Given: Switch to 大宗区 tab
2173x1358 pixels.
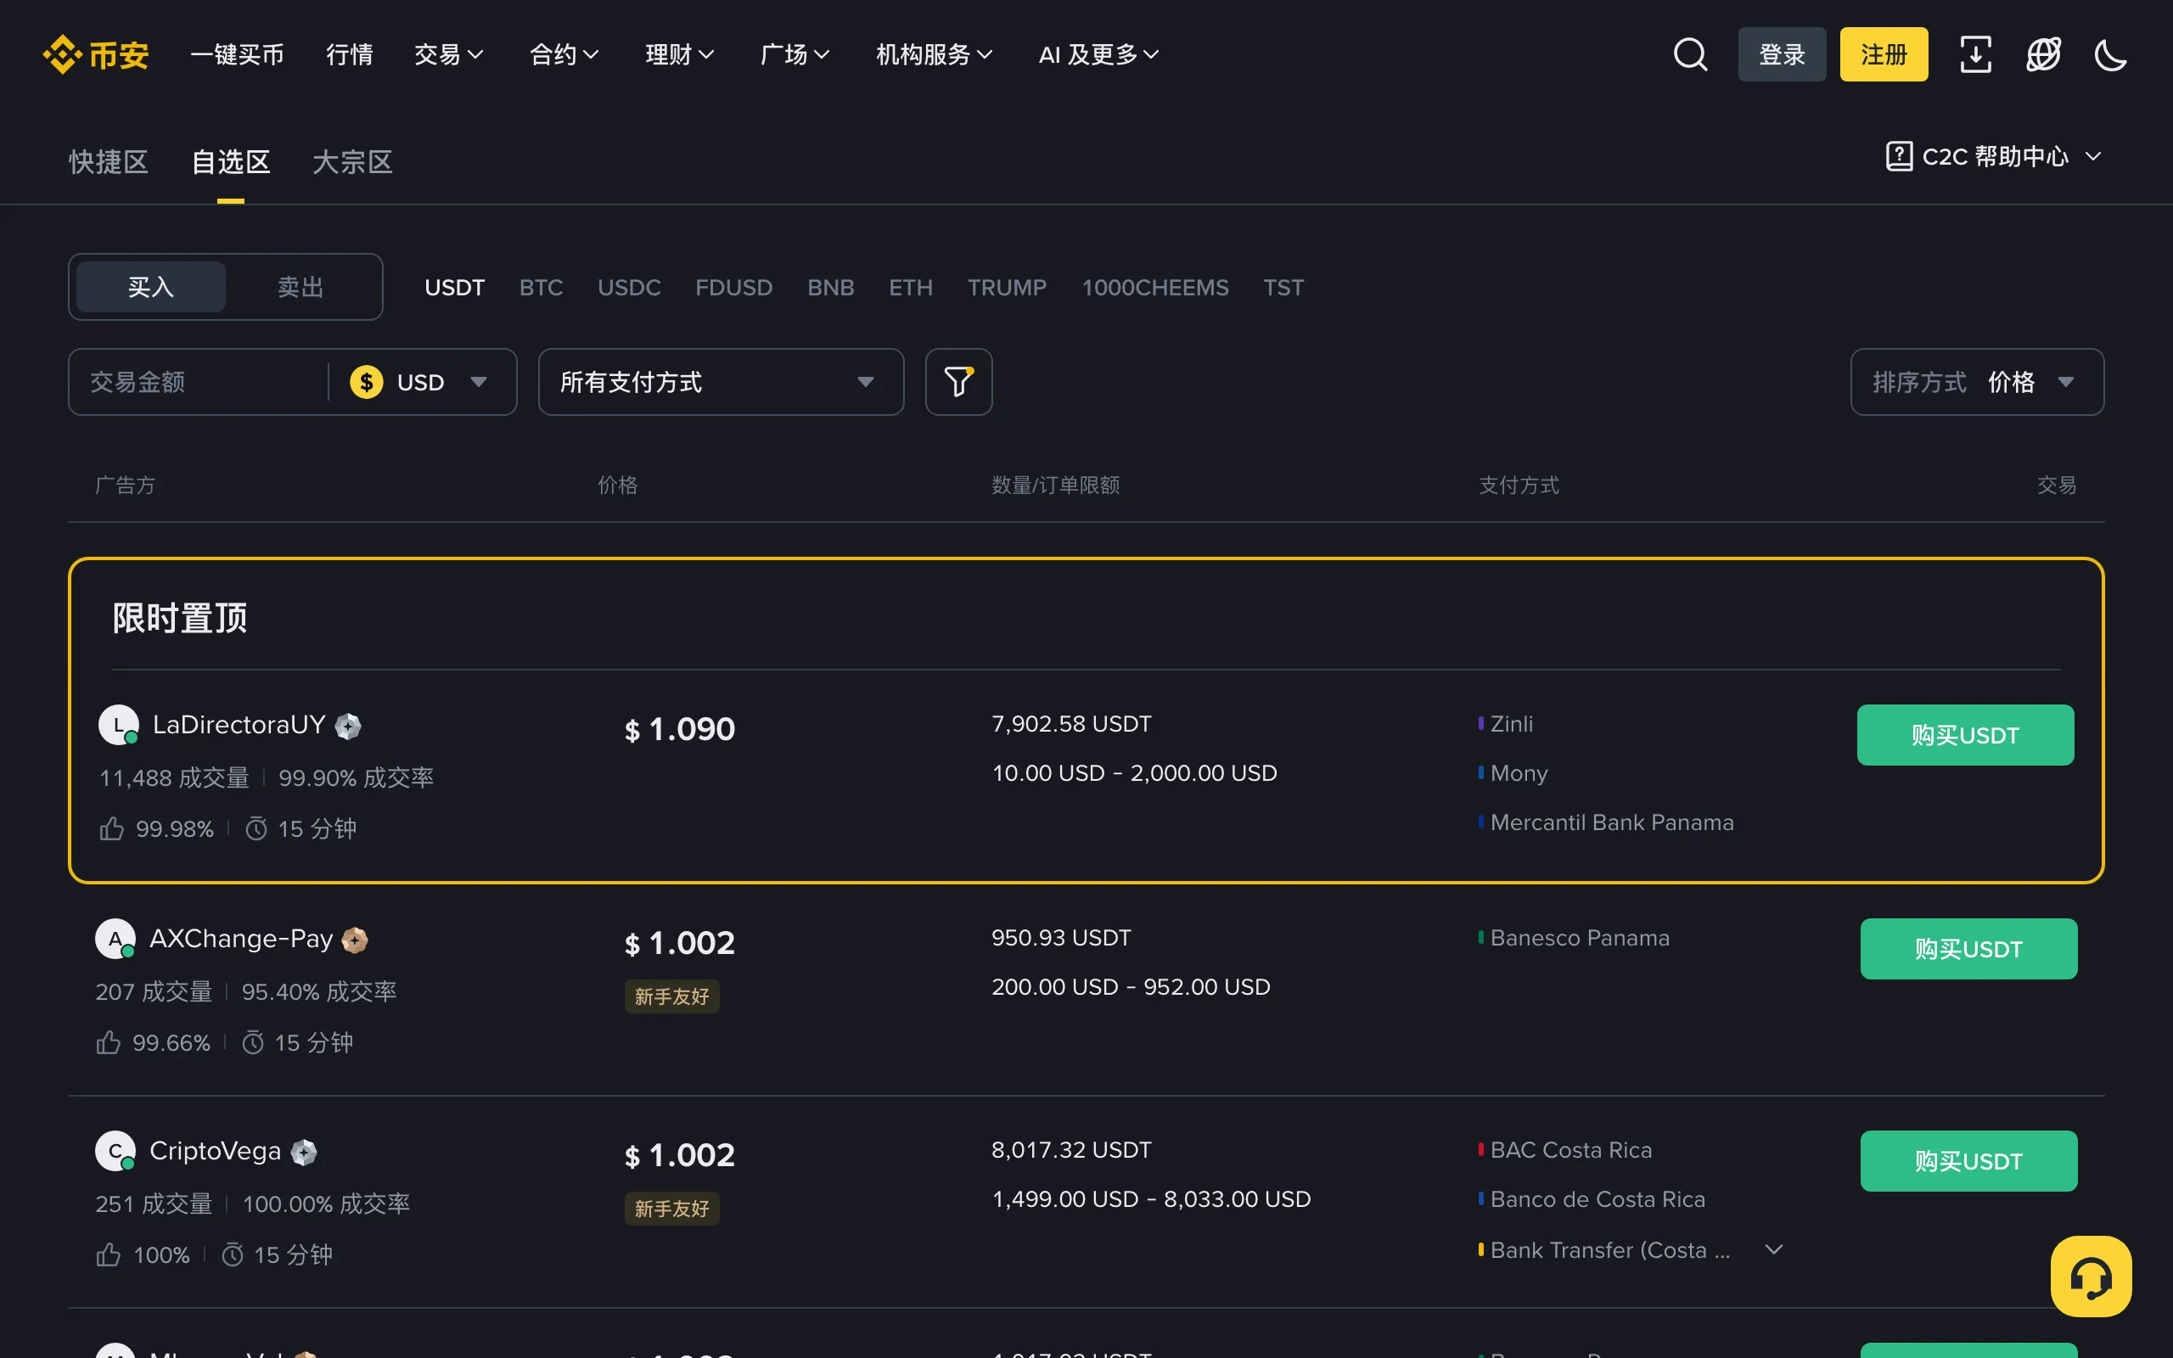Looking at the screenshot, I should [x=352, y=161].
